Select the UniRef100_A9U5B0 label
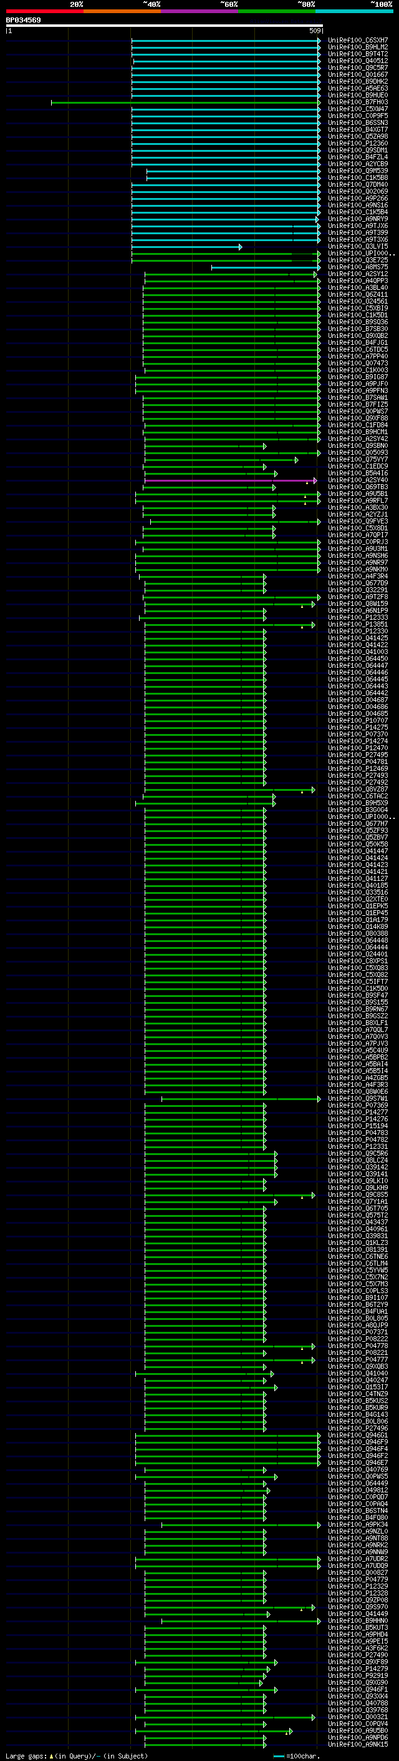Viewport: 399px width, 1761px height. click(x=358, y=1731)
